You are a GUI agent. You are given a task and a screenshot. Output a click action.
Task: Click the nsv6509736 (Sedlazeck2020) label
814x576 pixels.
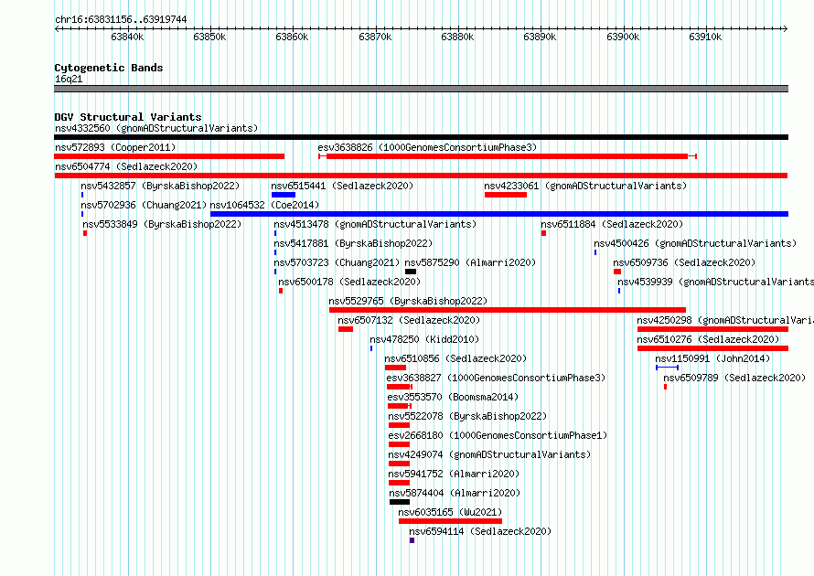point(684,262)
